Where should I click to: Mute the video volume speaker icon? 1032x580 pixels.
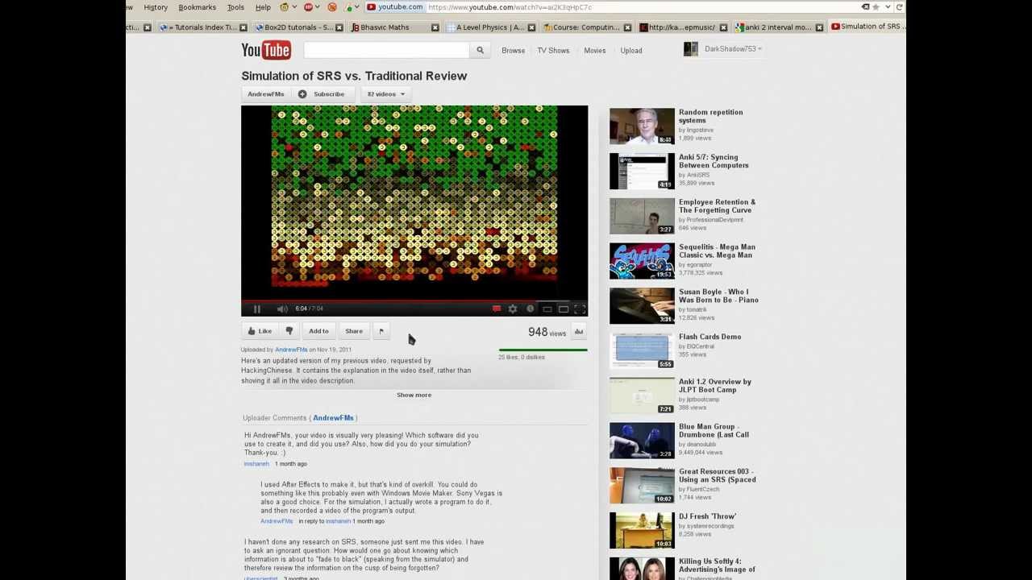click(282, 309)
